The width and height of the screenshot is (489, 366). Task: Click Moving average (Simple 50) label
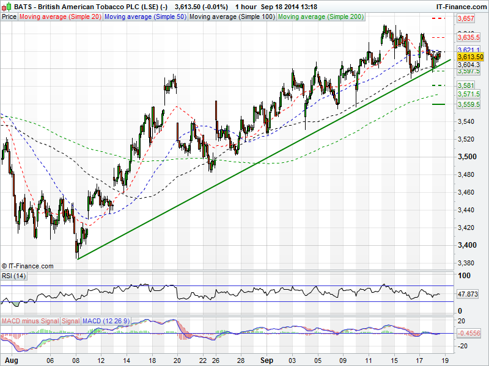pos(145,17)
